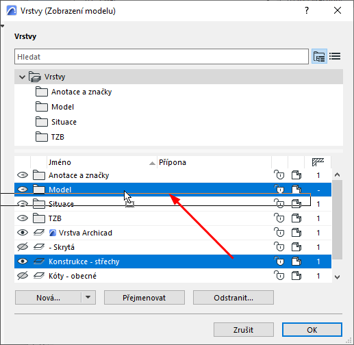Open help with the question mark button
The image size is (354, 345).
(x=307, y=10)
